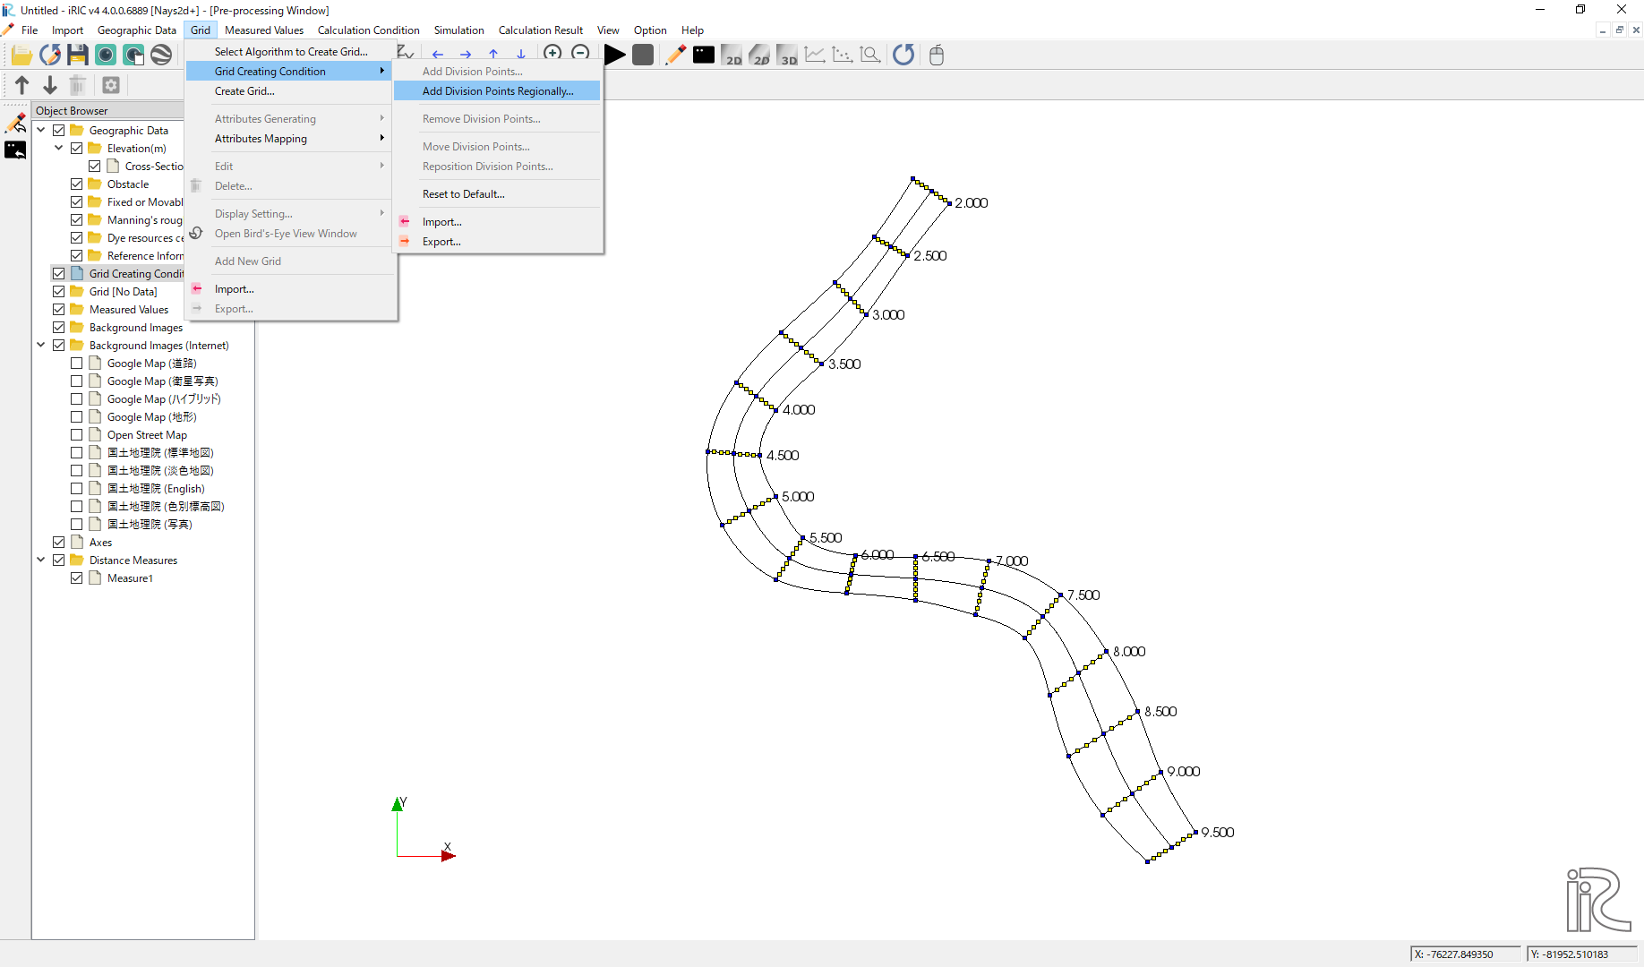Collapse the Geographic Data tree node
The height and width of the screenshot is (967, 1644).
click(41, 131)
